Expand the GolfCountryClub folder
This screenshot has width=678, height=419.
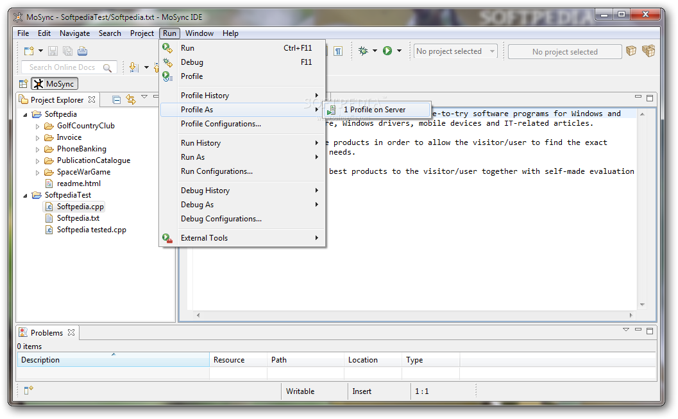(37, 126)
